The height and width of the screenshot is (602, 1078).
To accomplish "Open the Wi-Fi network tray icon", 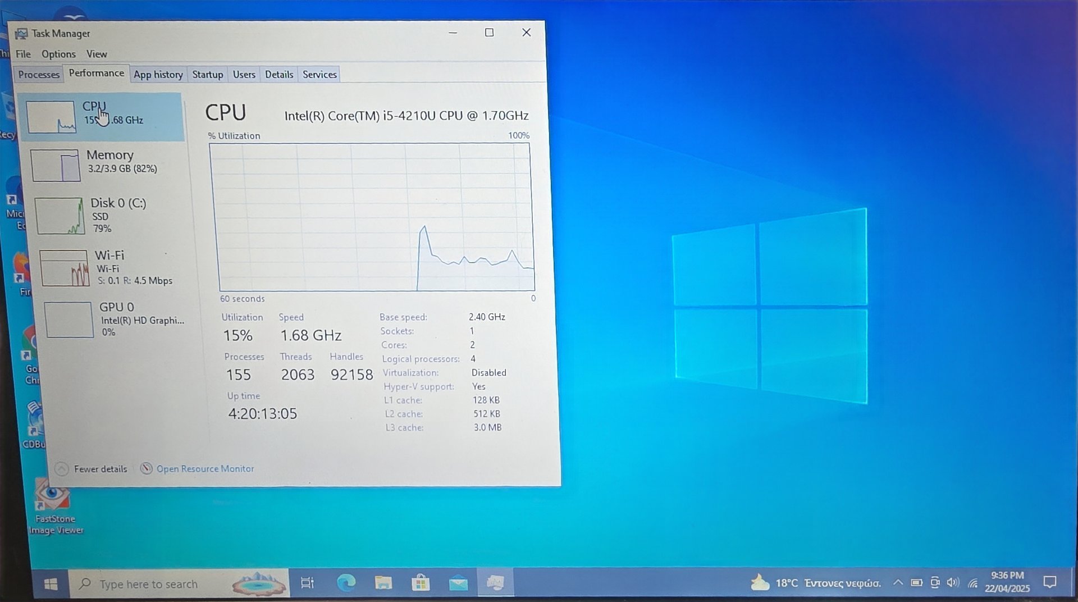I will [972, 583].
